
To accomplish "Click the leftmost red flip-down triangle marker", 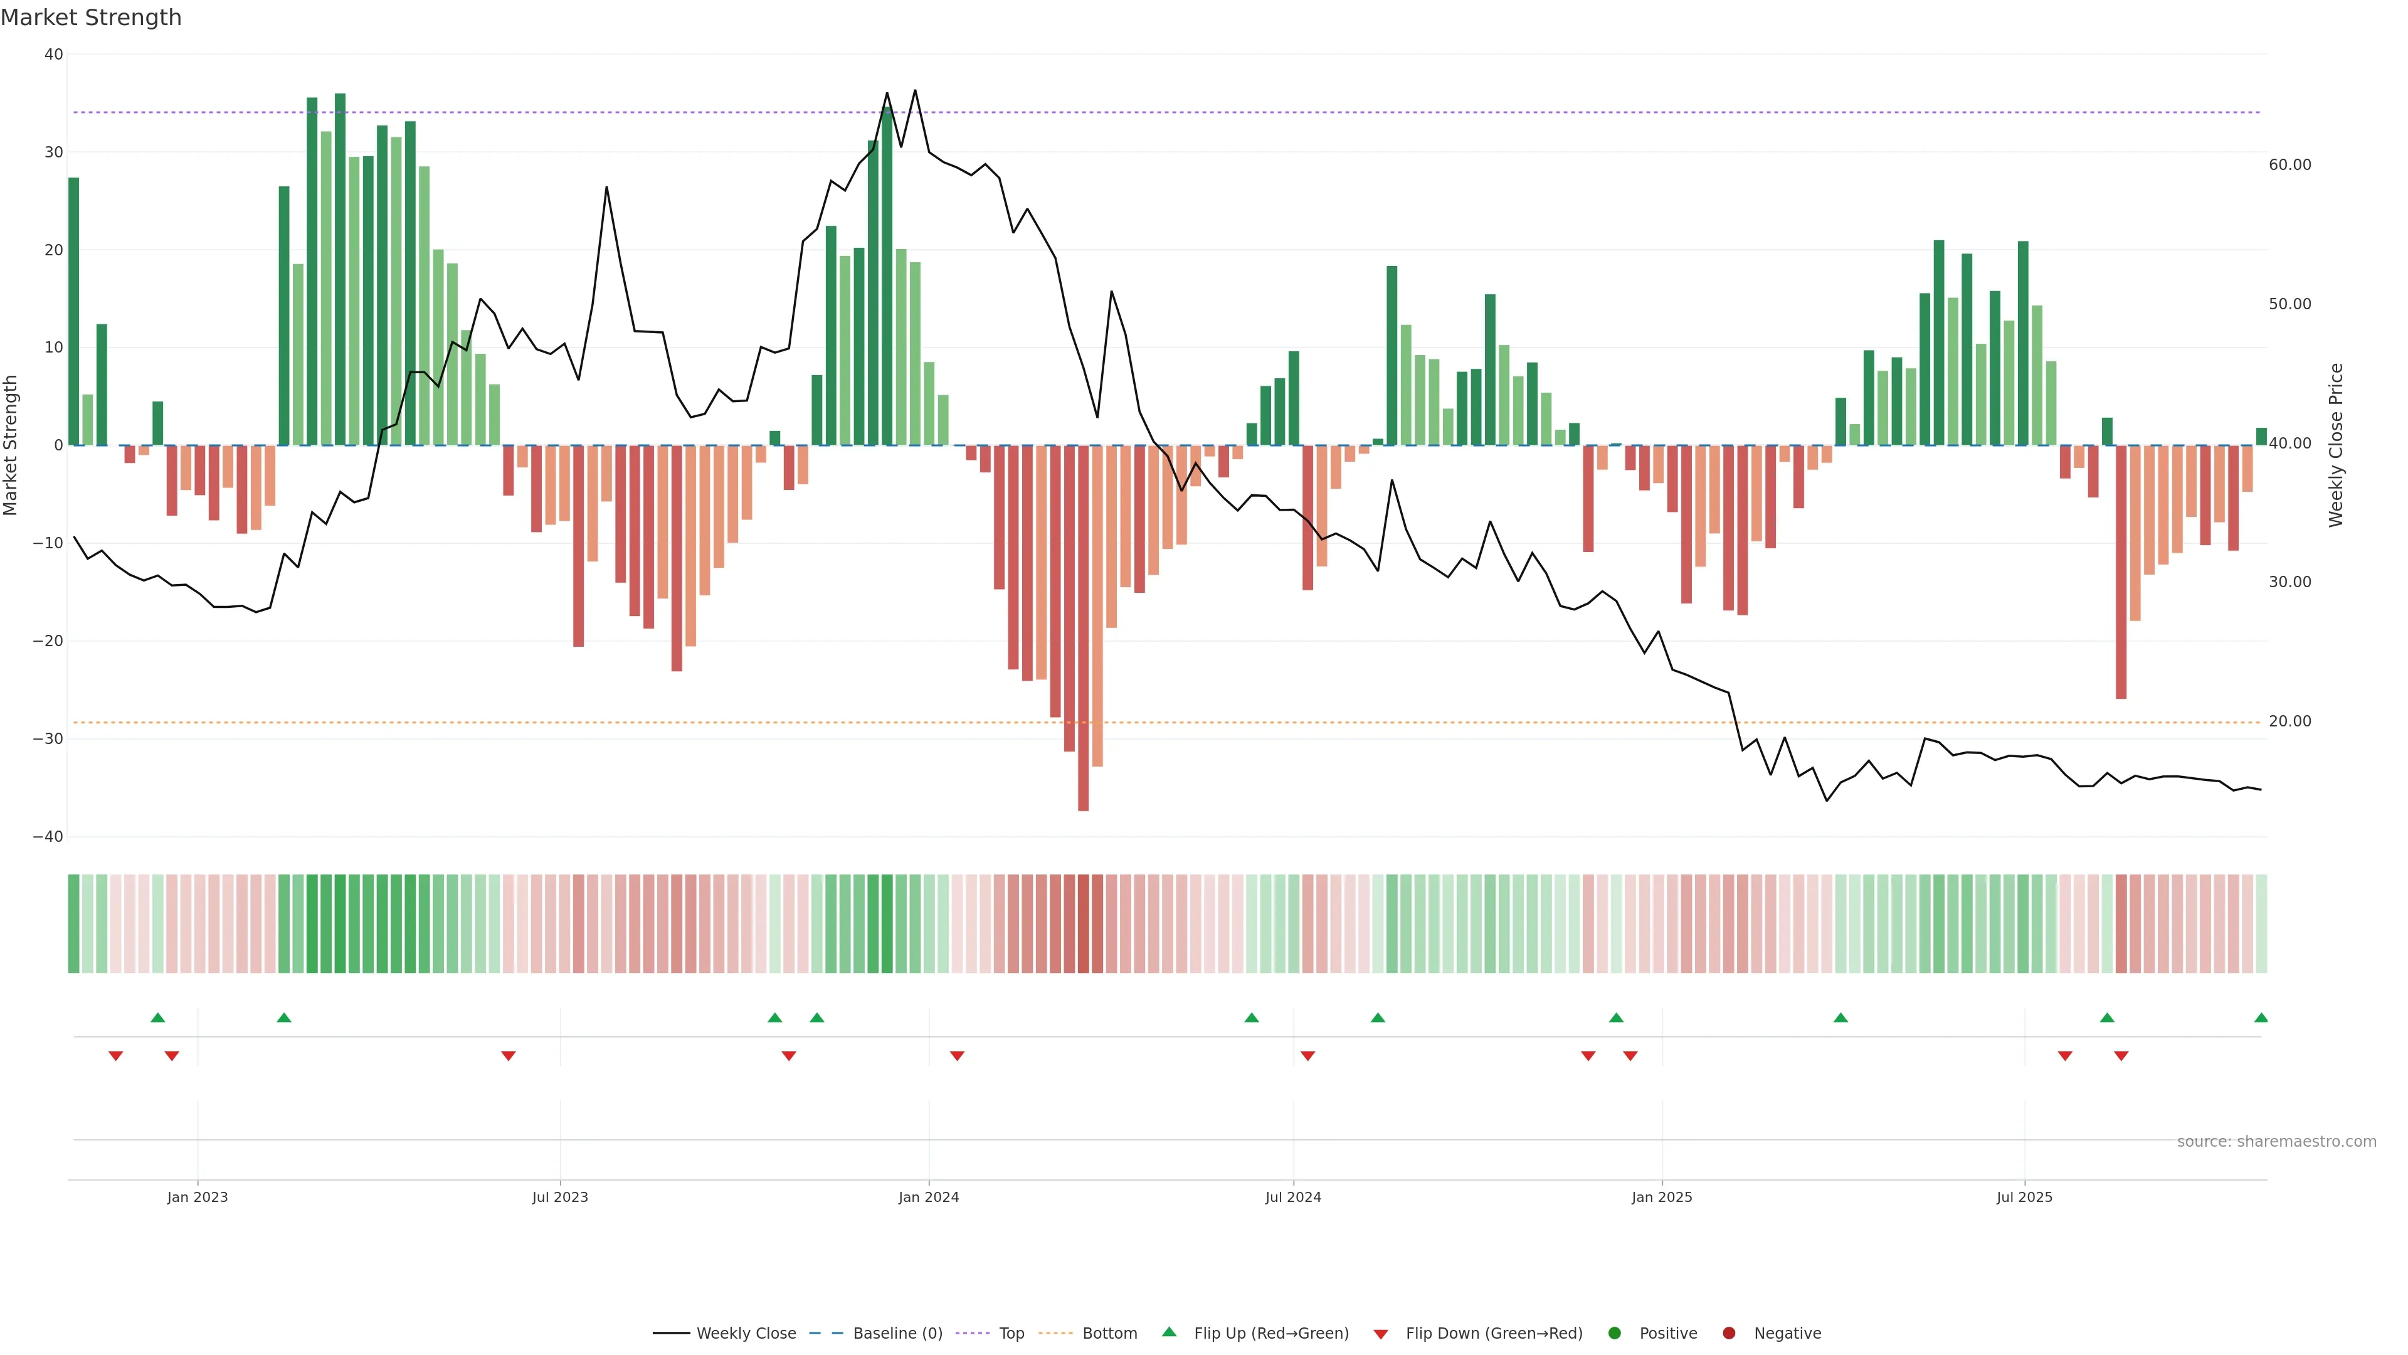I will point(116,1056).
